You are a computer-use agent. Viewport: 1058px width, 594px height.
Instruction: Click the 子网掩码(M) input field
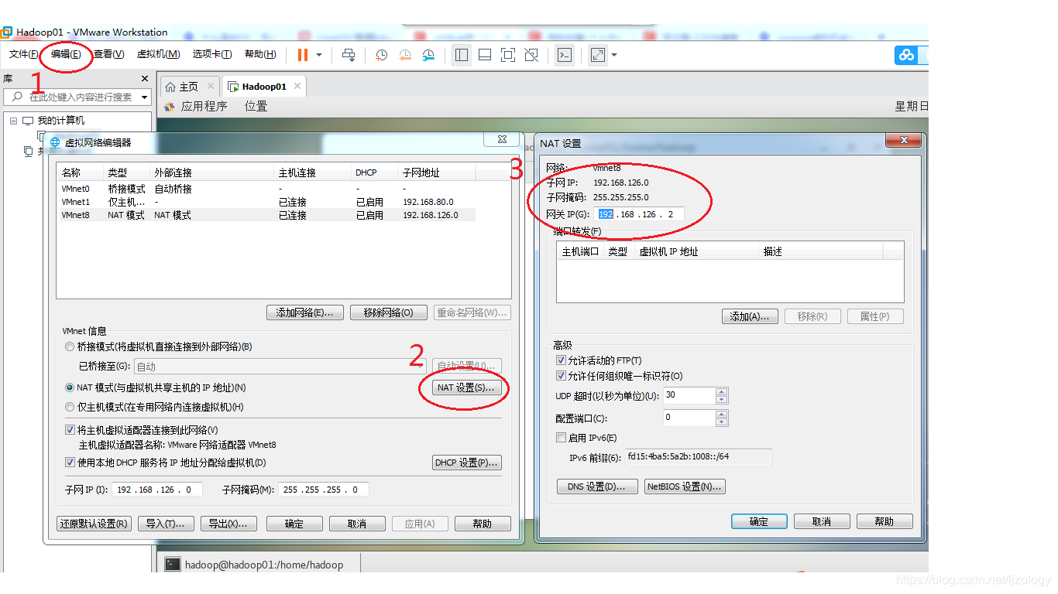[324, 490]
